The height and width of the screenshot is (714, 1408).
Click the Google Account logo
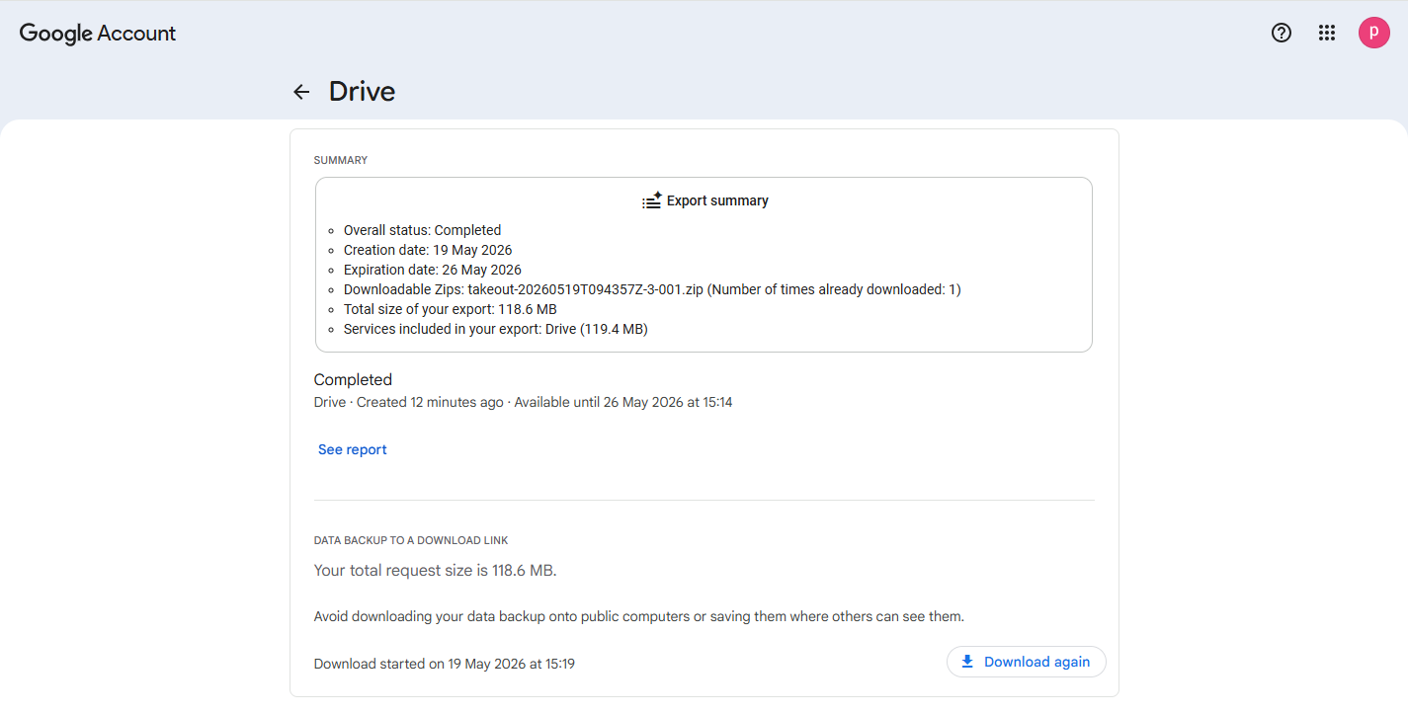(x=98, y=33)
